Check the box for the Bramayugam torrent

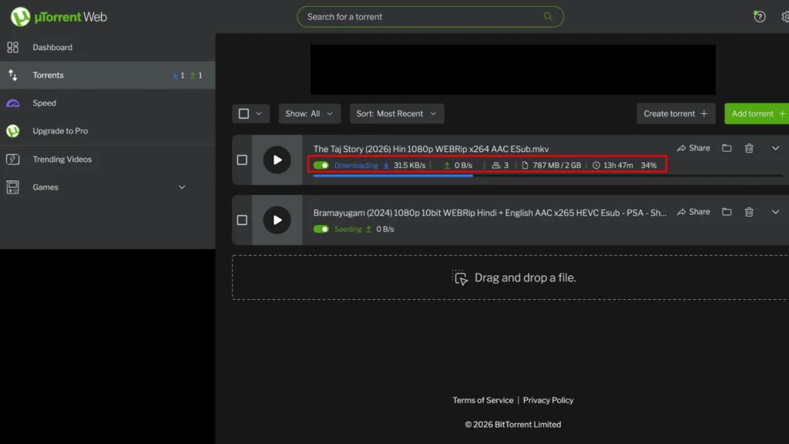coord(242,220)
